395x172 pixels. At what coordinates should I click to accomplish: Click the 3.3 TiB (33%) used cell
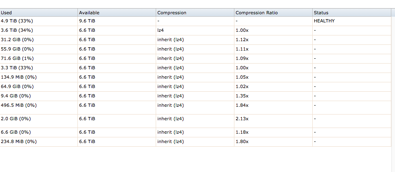click(x=17, y=68)
